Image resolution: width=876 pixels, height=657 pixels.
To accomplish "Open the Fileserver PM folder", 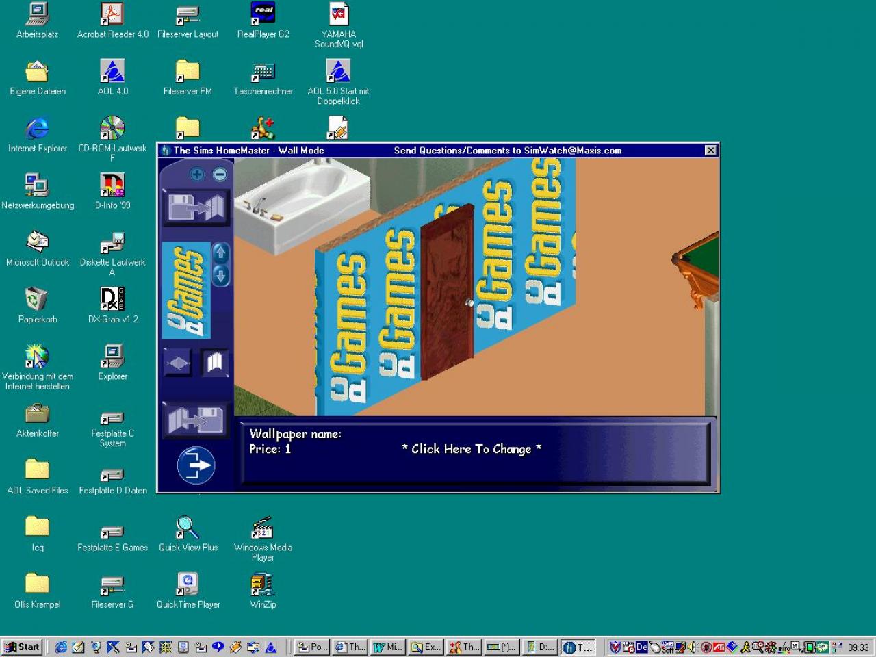I will click(x=188, y=77).
